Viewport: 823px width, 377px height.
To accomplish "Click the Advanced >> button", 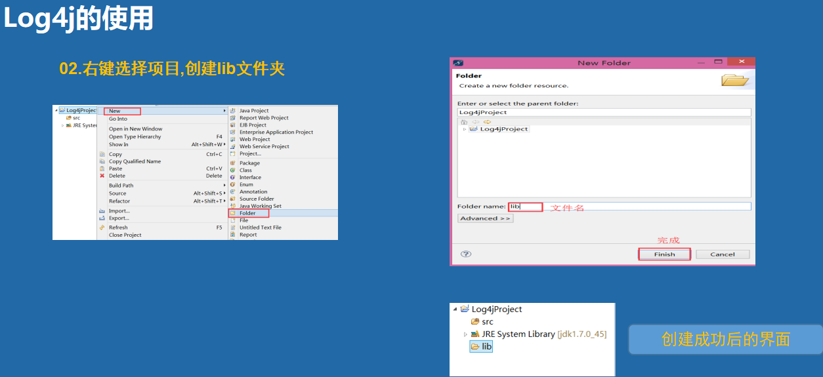I will point(485,218).
